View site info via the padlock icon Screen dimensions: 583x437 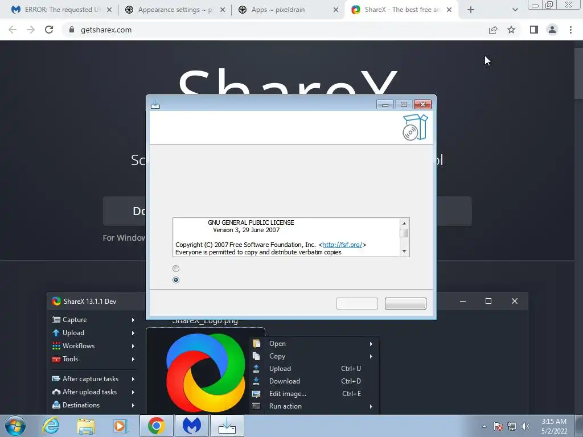[x=72, y=30]
